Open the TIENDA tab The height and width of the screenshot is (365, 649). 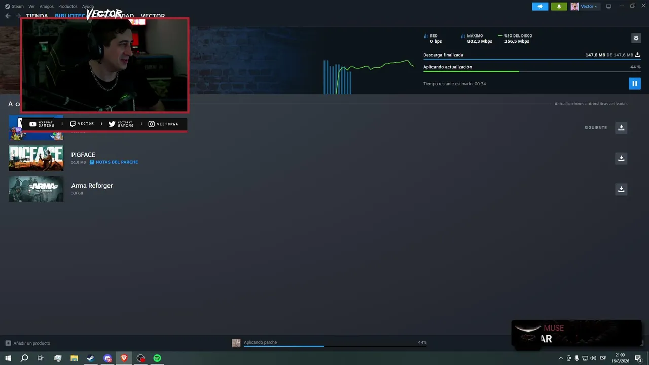[x=37, y=16]
